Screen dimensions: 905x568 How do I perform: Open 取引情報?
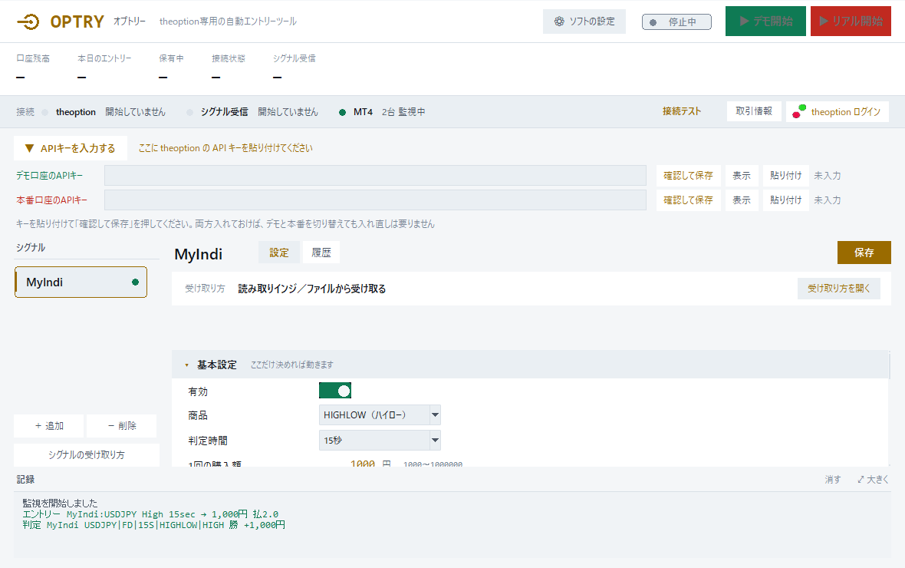754,111
